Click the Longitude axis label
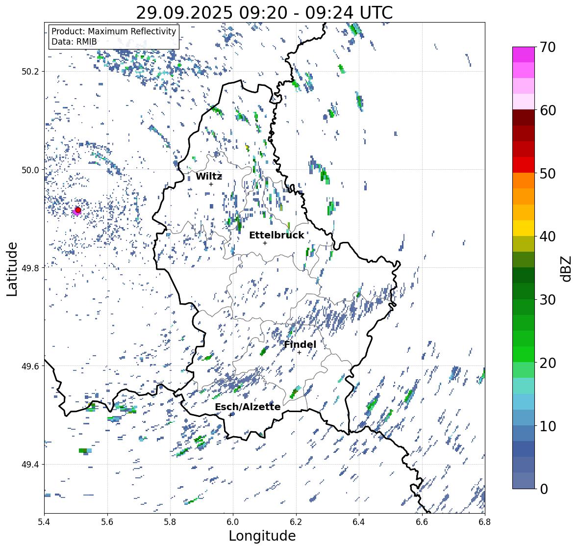The width and height of the screenshot is (578, 548). coord(262,536)
